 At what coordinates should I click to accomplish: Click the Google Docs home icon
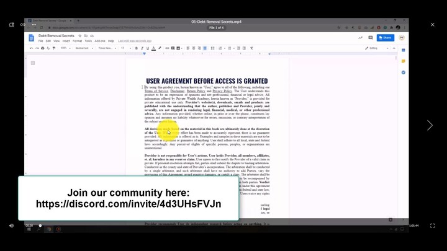[x=31, y=38]
